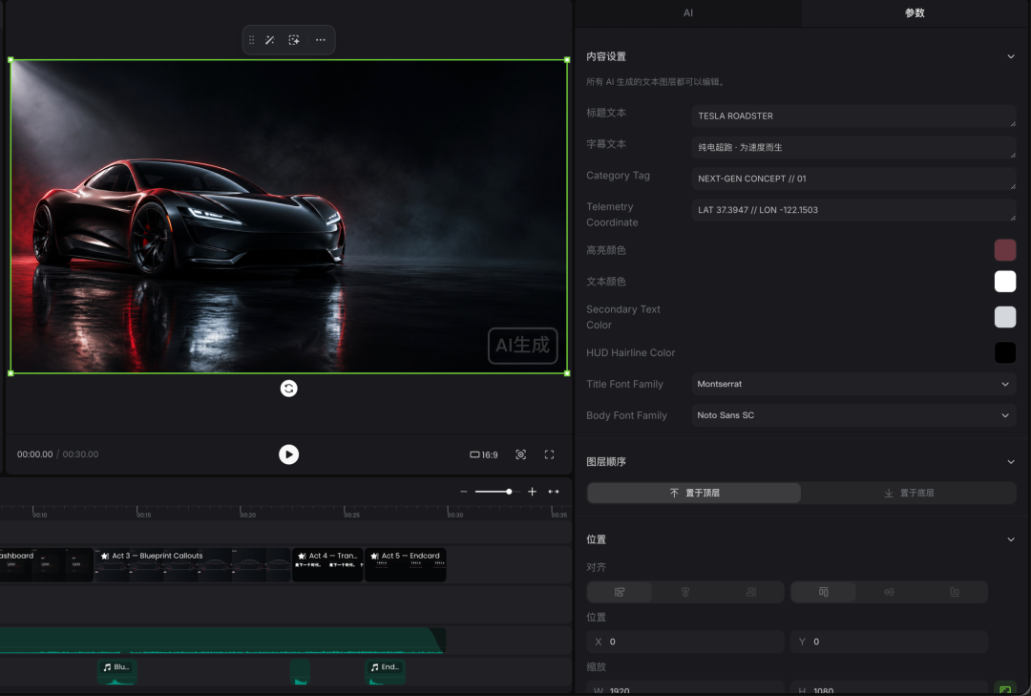Open the 16:9 aspect ratio selector

click(x=484, y=454)
